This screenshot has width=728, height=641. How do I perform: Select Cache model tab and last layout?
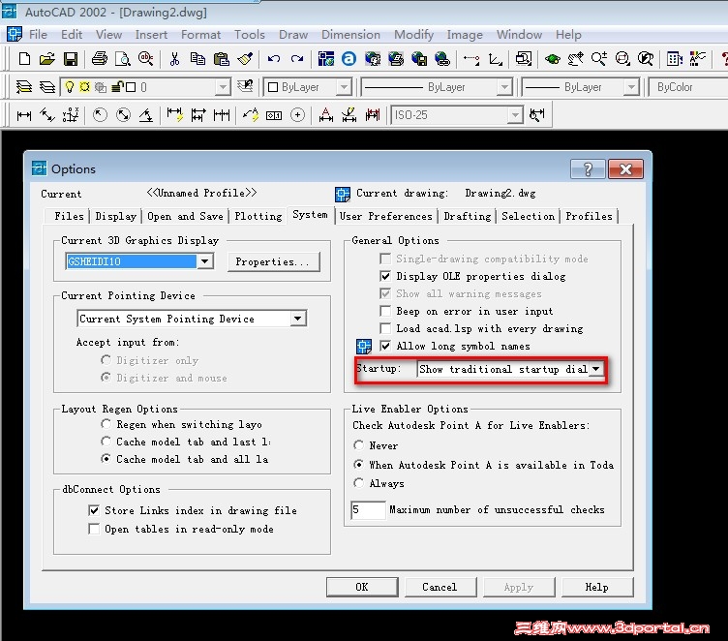tap(106, 442)
